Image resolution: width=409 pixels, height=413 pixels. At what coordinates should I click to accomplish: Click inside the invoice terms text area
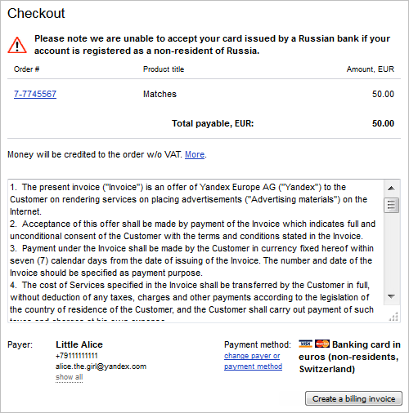(x=196, y=251)
